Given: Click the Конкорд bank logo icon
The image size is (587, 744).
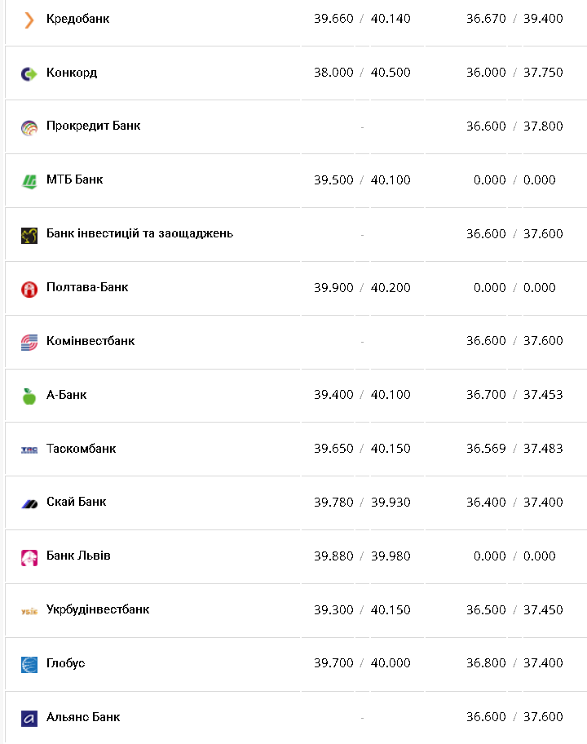Looking at the screenshot, I should (x=29, y=73).
